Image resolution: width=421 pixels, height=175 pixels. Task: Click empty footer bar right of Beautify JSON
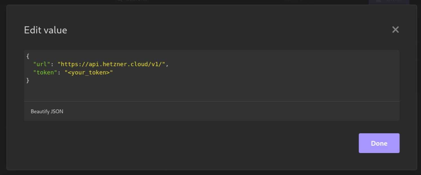click(x=226, y=111)
